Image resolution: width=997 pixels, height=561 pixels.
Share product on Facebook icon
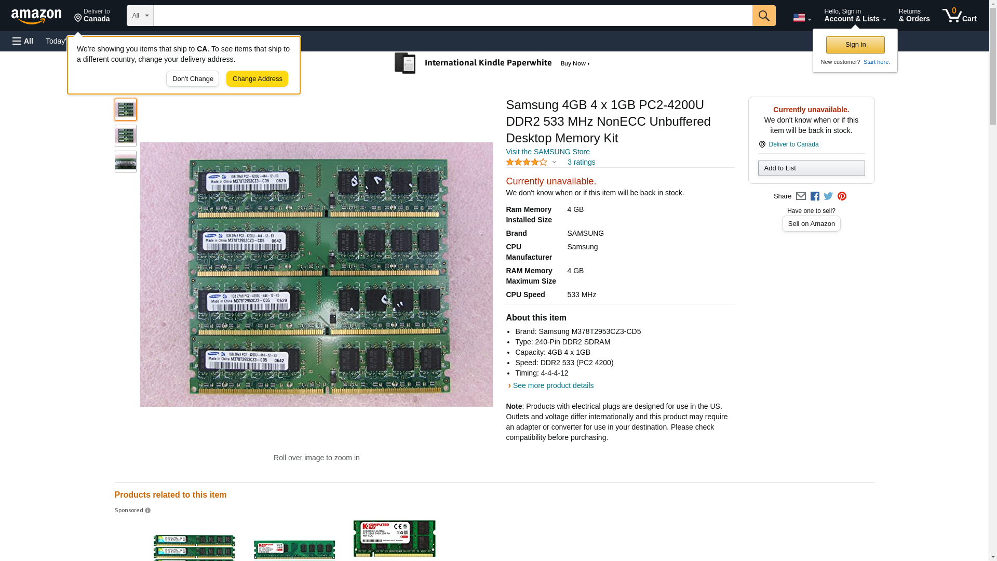815,196
